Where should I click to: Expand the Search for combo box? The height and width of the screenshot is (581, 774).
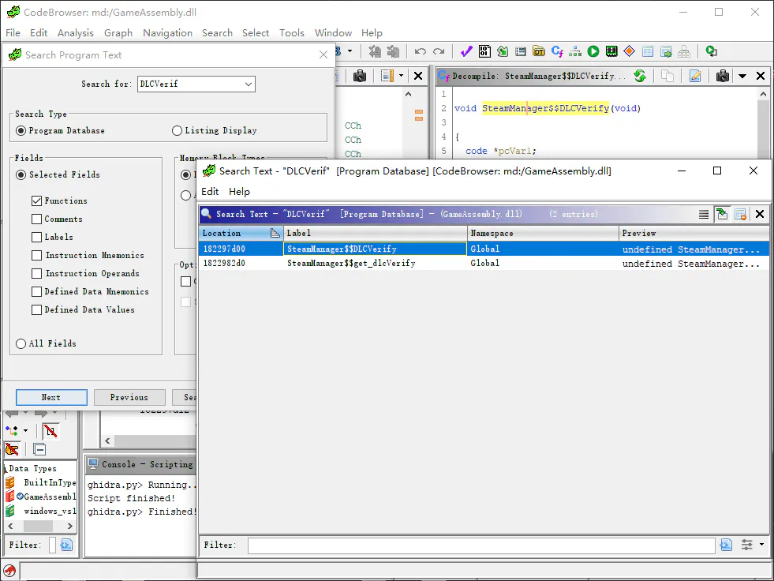[249, 84]
